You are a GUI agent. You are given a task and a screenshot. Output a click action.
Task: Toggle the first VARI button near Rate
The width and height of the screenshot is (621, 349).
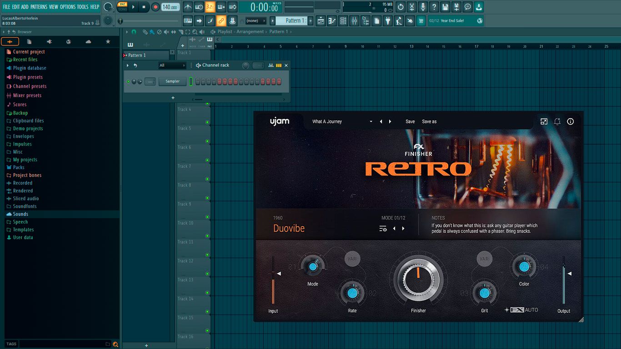[x=352, y=259]
